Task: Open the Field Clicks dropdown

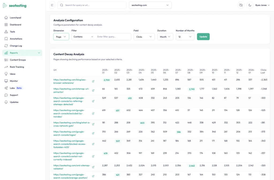Action: [x=144, y=37]
